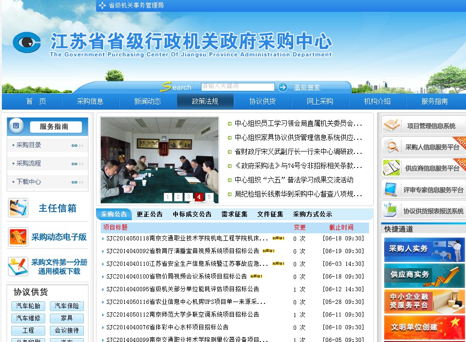Click the 汽车维修 agreement supply button
Viewport: 466px width, 342px height.
pyautogui.click(x=28, y=318)
